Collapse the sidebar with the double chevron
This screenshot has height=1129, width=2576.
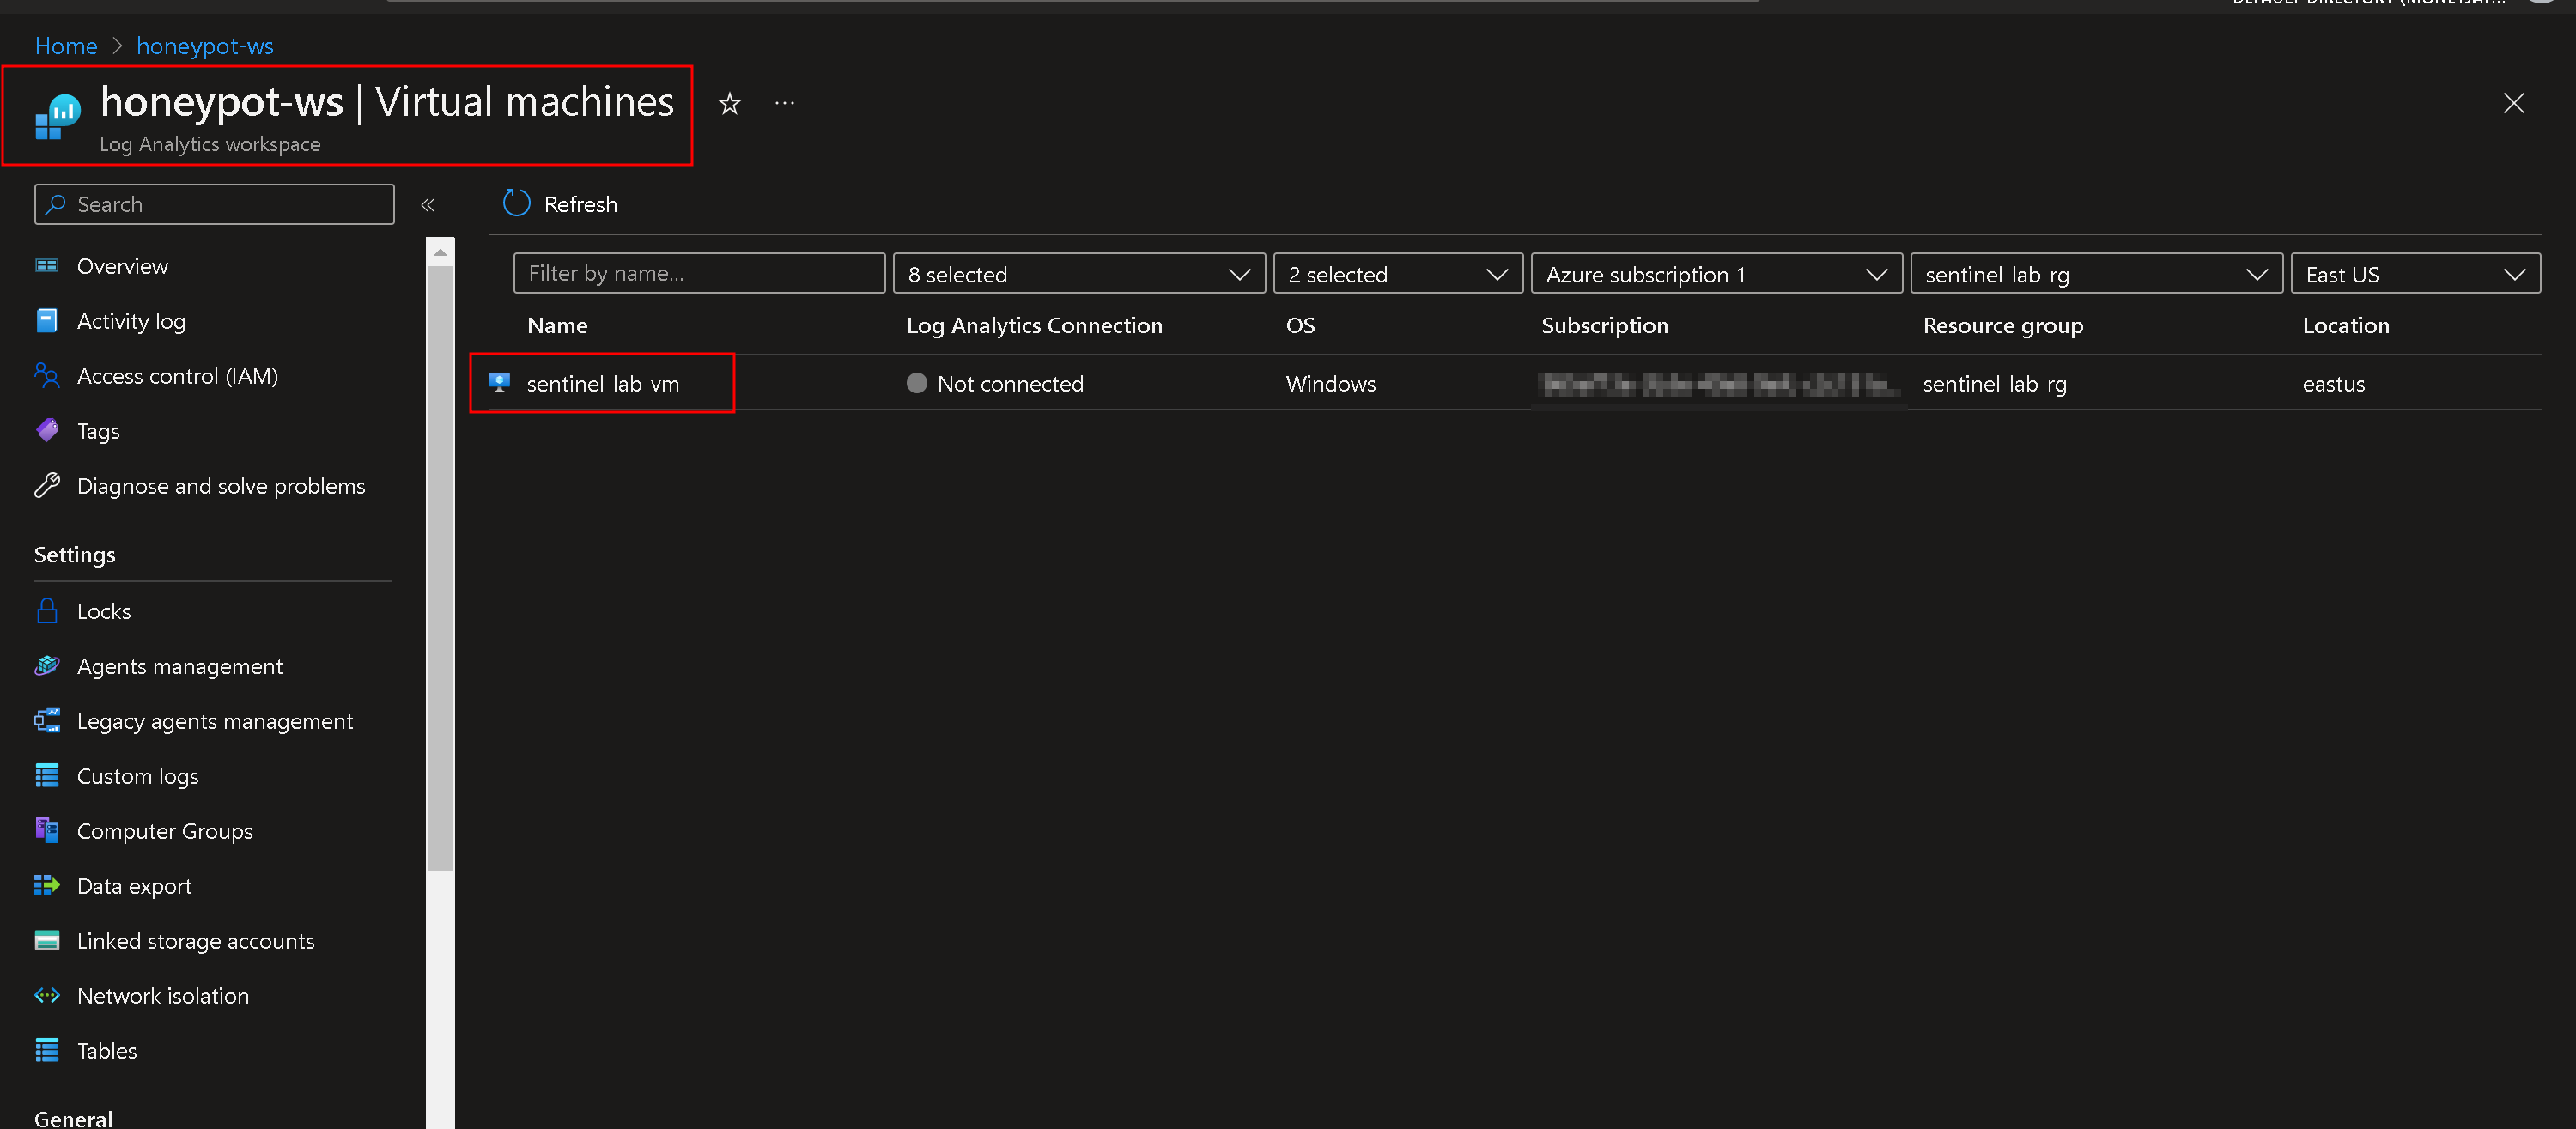point(427,205)
